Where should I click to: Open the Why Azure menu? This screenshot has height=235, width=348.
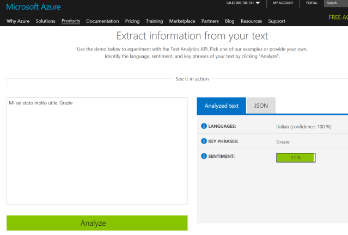click(19, 21)
